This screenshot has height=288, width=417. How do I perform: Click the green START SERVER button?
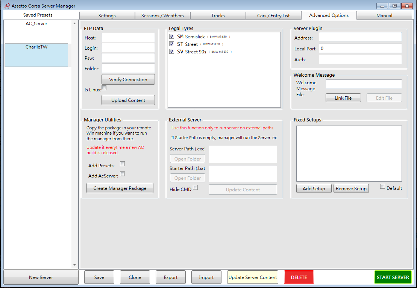point(393,277)
